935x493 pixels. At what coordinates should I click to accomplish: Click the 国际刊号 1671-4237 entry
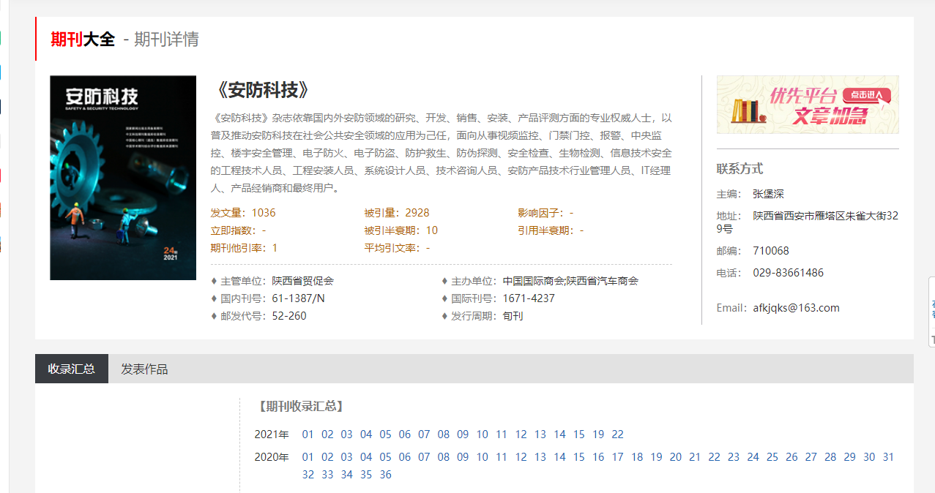(498, 298)
